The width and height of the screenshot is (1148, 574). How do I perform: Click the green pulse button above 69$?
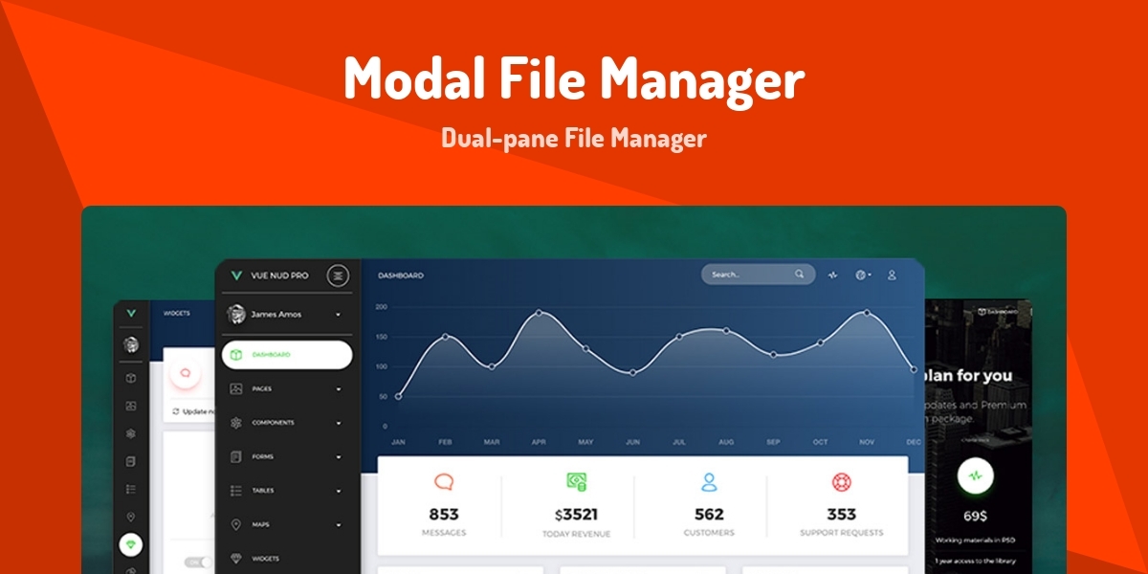pyautogui.click(x=975, y=475)
